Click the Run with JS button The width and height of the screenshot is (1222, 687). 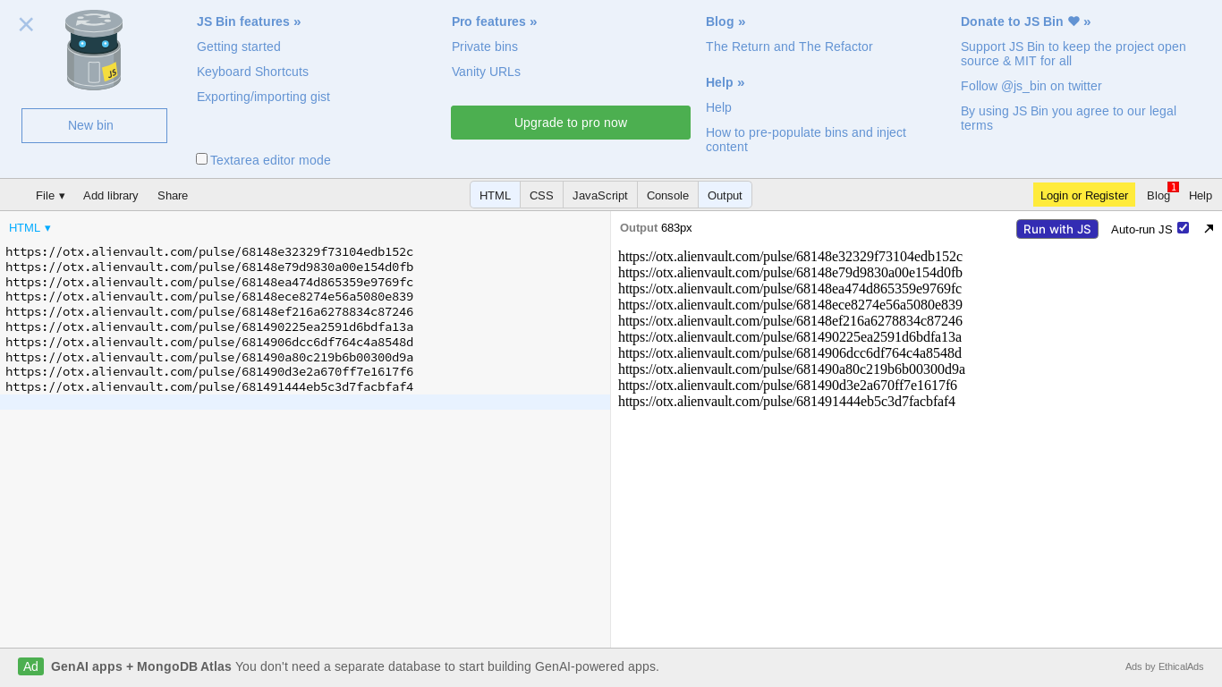point(1057,229)
